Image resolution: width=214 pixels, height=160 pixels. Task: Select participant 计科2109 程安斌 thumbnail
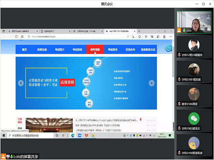[x=194, y=70]
